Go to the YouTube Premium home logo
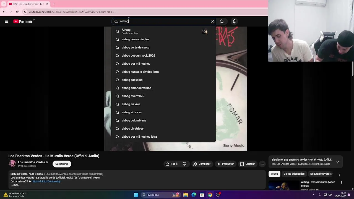Viewport: 354px width, 199px height. (23, 21)
